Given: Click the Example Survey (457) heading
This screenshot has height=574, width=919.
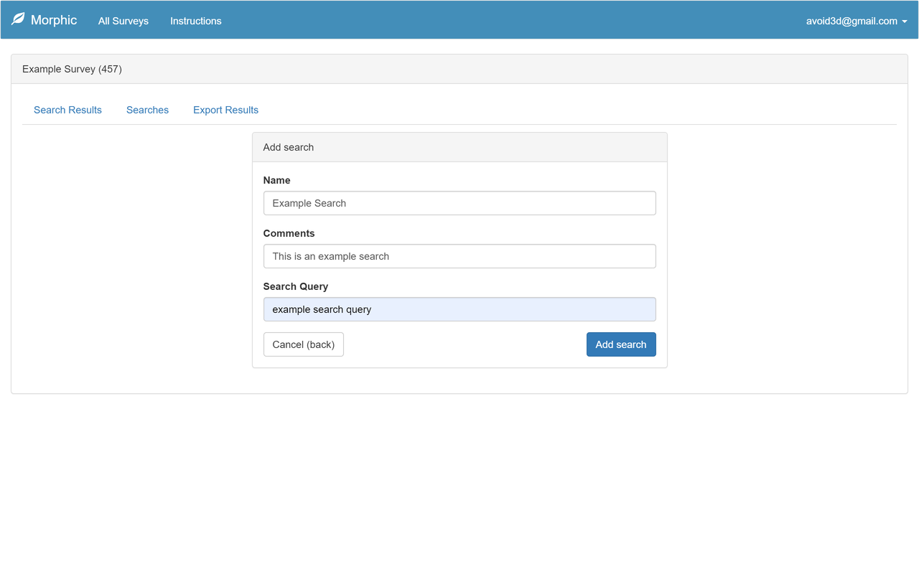Looking at the screenshot, I should pos(72,69).
